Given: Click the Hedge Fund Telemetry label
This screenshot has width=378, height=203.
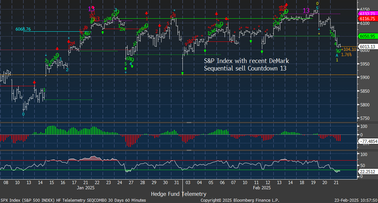Looking at the screenshot, I should tap(179, 194).
